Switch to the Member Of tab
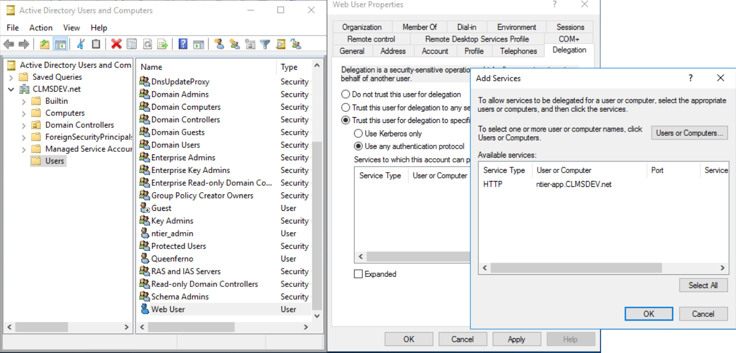The width and height of the screenshot is (736, 353). [420, 27]
